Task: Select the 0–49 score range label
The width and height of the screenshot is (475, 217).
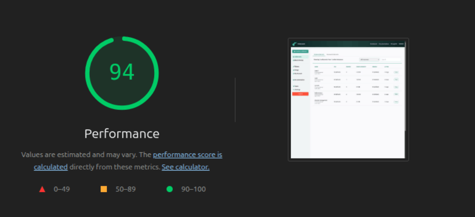Action: (x=62, y=189)
